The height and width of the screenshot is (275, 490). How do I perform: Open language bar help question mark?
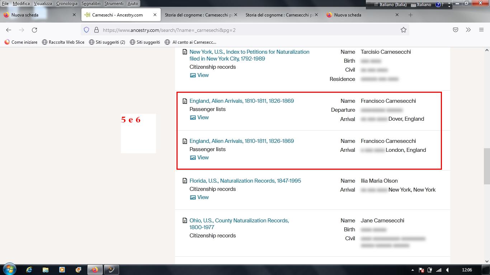[438, 5]
